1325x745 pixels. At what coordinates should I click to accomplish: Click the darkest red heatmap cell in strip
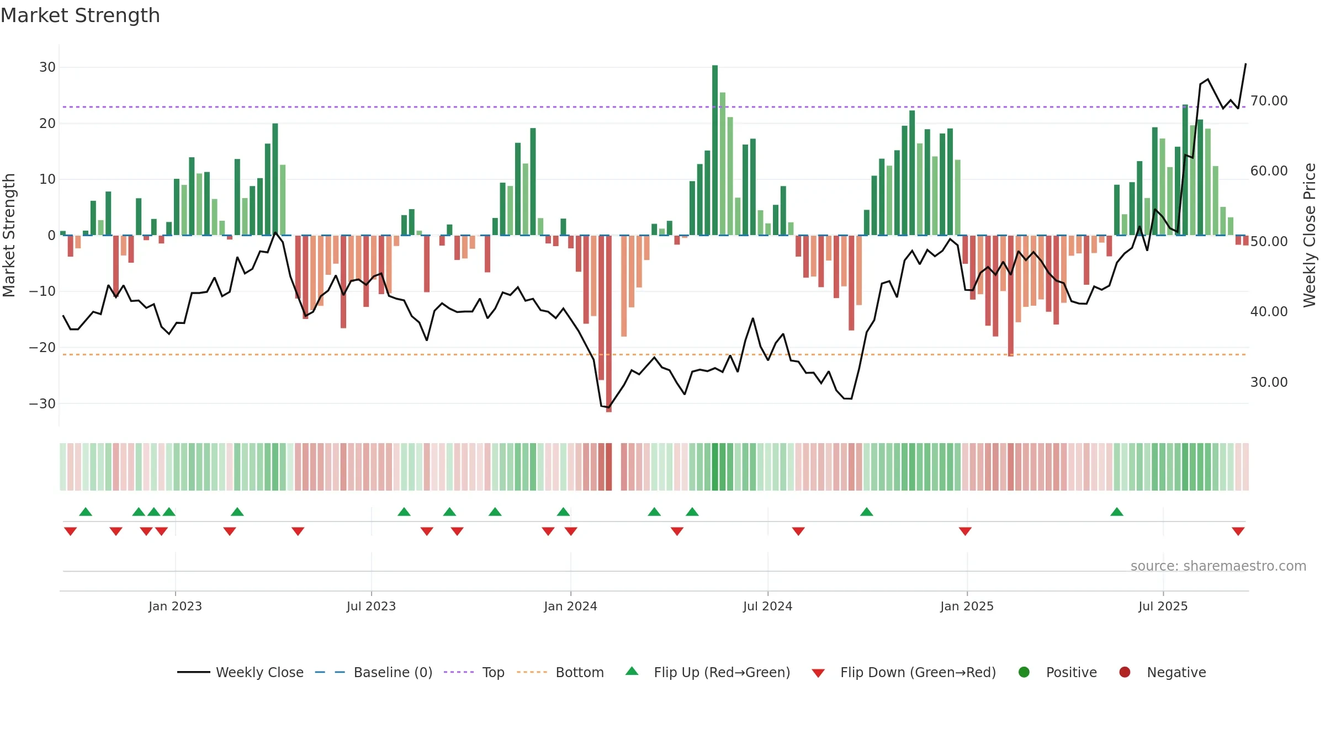click(x=609, y=467)
